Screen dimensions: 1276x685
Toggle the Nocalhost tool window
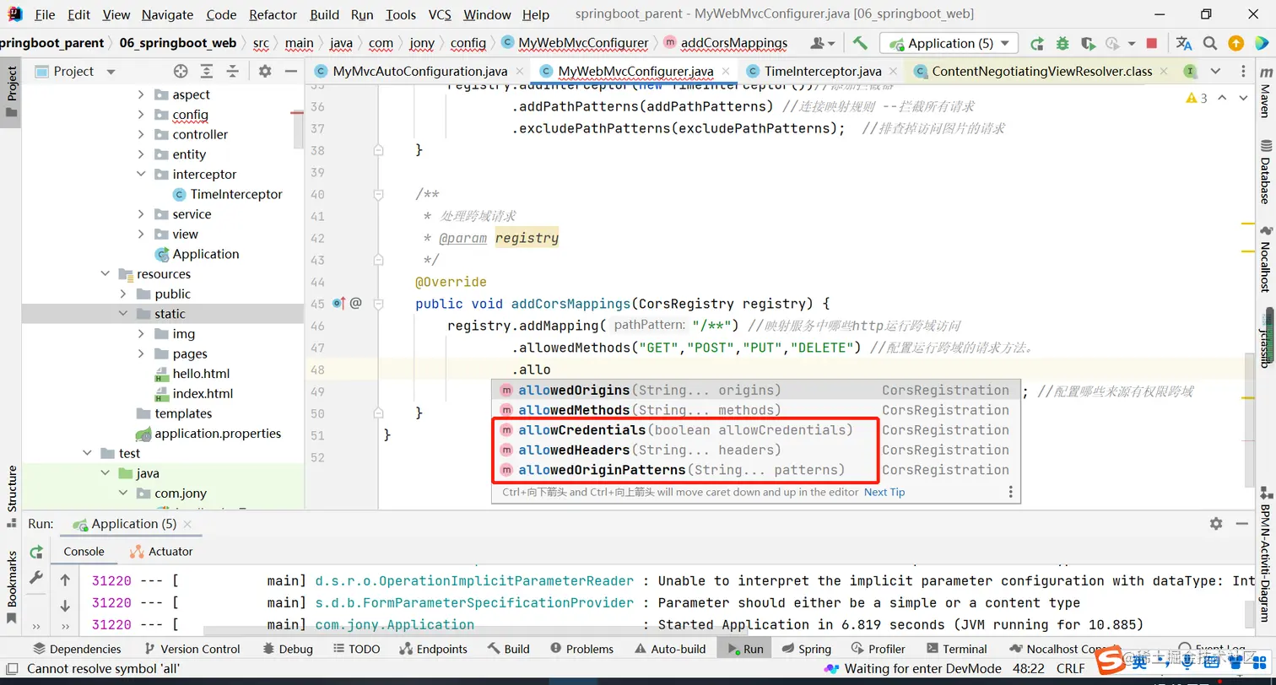point(1264,260)
